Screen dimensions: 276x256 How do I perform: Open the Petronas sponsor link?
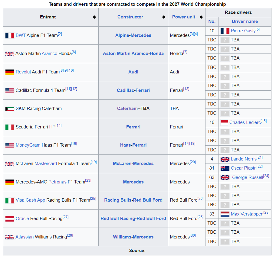[x=57, y=182]
